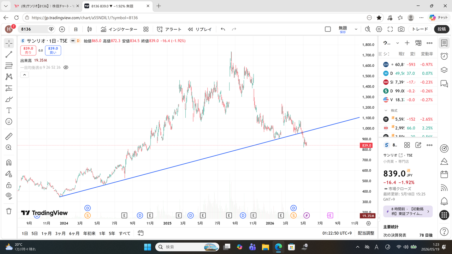The image size is (452, 254).
Task: Take a chart snapshot with camera icon
Action: pyautogui.click(x=401, y=29)
